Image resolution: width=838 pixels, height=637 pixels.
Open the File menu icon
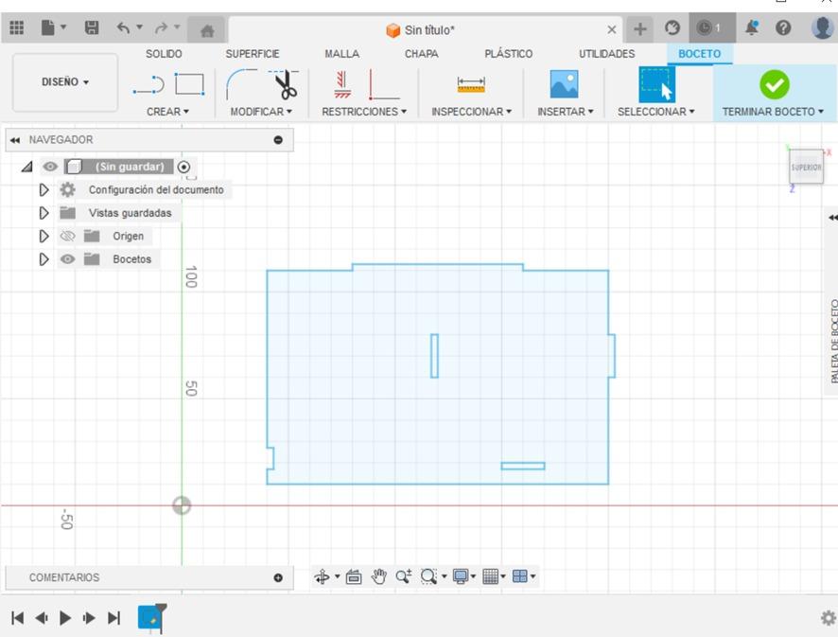coord(48,27)
